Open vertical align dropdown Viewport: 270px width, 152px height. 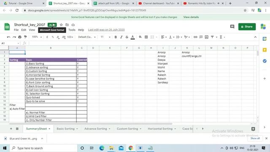(x=172, y=37)
